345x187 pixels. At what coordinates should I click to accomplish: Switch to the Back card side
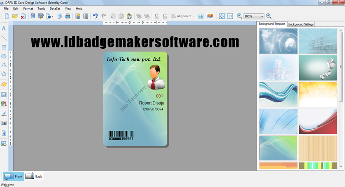pos(34,176)
